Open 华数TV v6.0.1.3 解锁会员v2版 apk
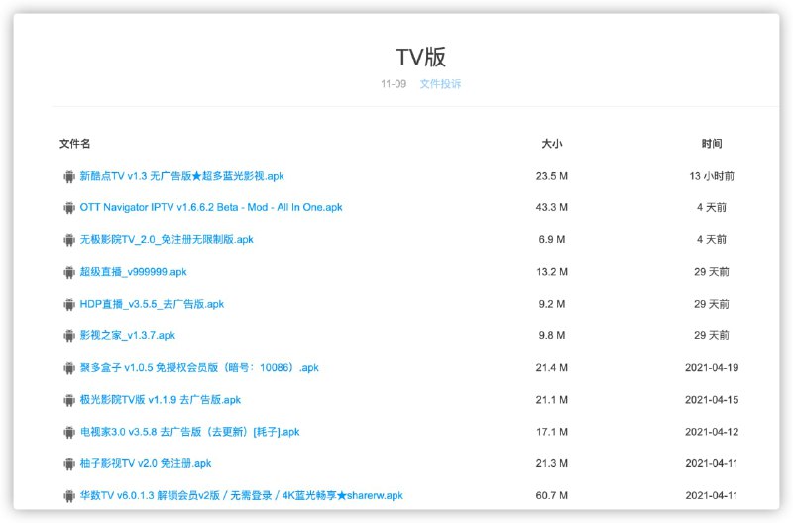The image size is (793, 523). pos(241,495)
